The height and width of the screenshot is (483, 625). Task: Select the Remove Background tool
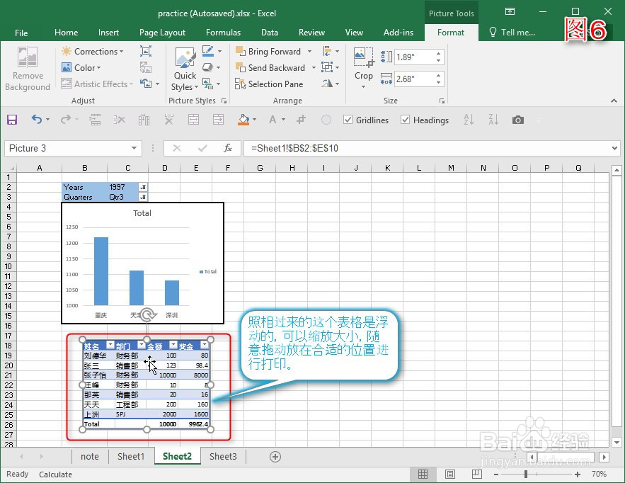(x=28, y=68)
